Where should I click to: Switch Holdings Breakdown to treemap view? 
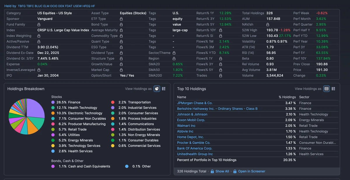click(164, 89)
